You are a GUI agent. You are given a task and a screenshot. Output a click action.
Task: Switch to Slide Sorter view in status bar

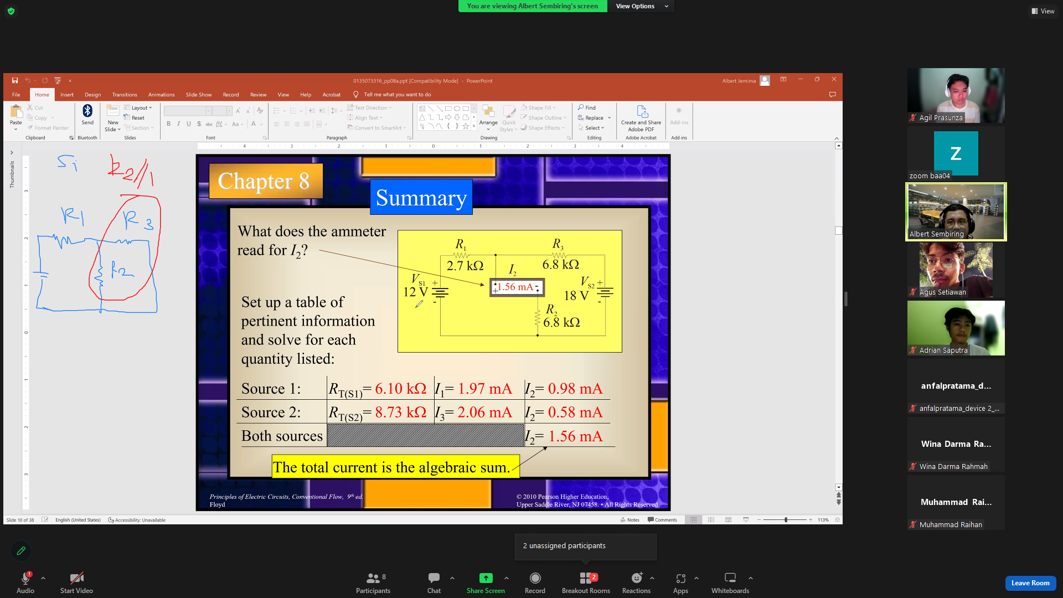711,520
